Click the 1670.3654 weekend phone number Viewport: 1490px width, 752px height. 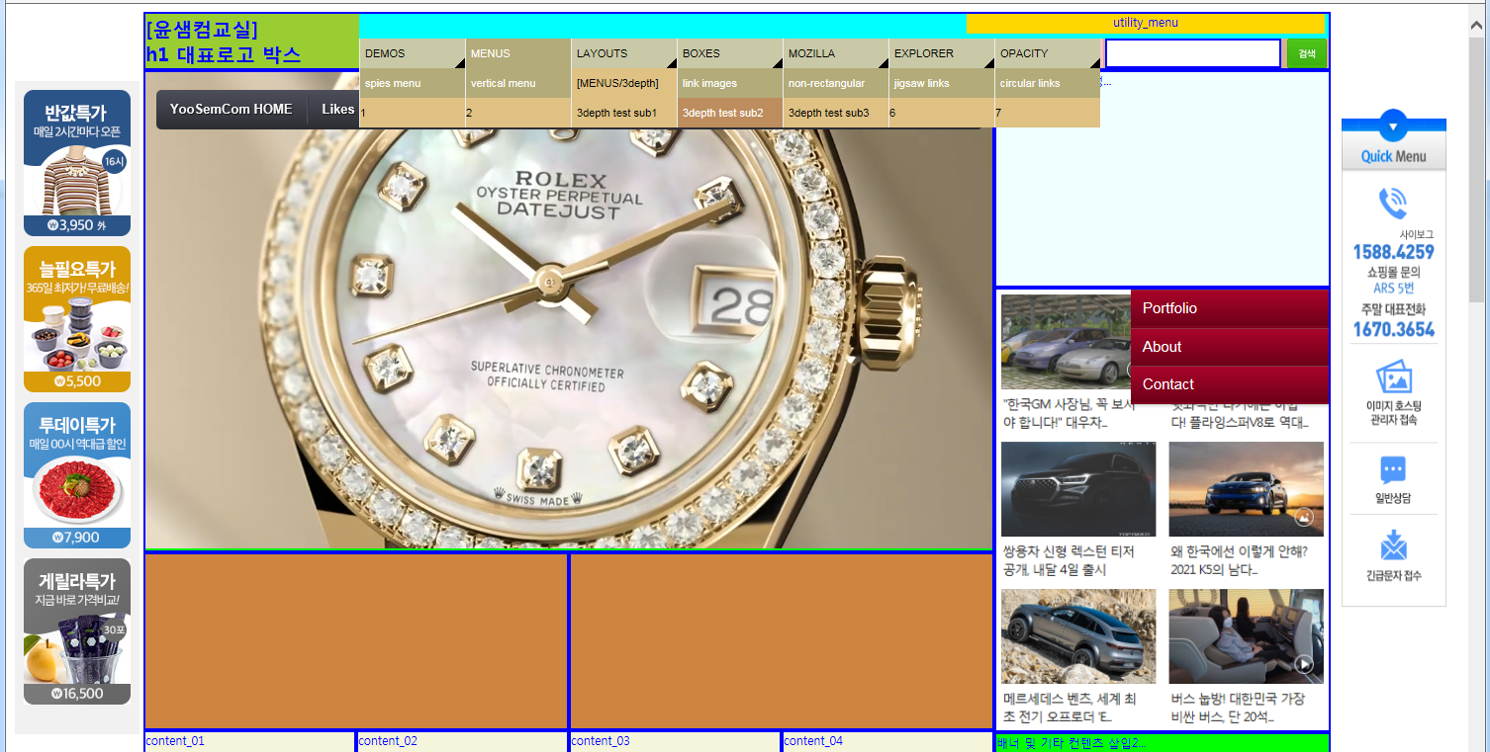tap(1394, 329)
